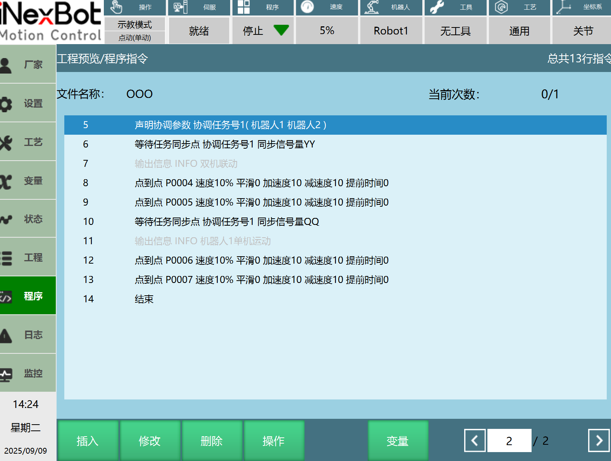611x461 pixels.
Task: Click the page number input field
Action: [x=509, y=440]
